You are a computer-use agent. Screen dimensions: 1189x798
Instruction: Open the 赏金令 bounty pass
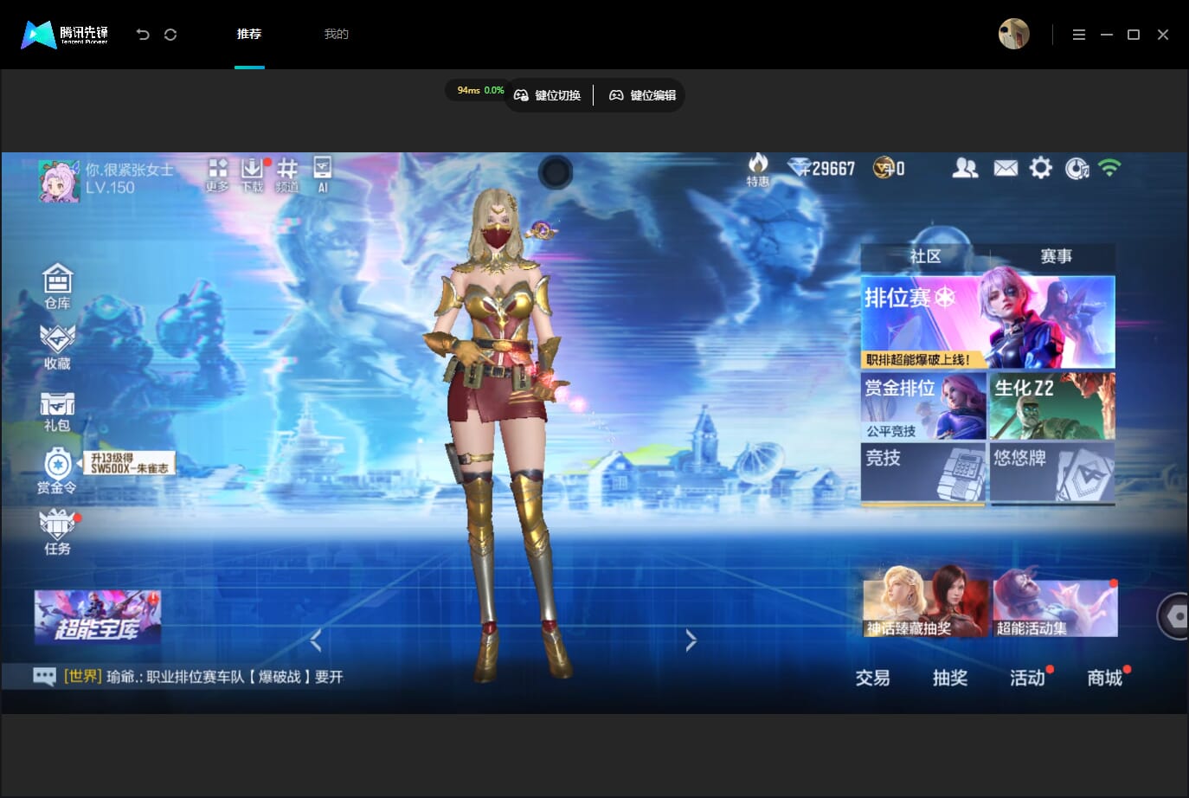pos(57,471)
